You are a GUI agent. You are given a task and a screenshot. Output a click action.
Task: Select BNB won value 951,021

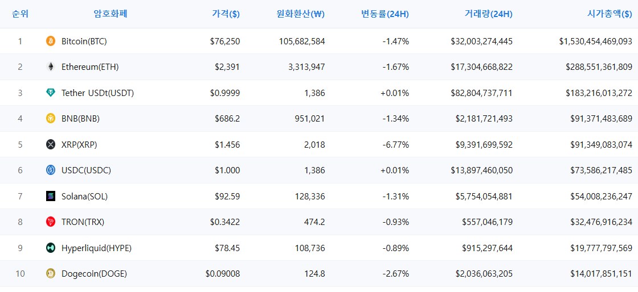tap(310, 118)
